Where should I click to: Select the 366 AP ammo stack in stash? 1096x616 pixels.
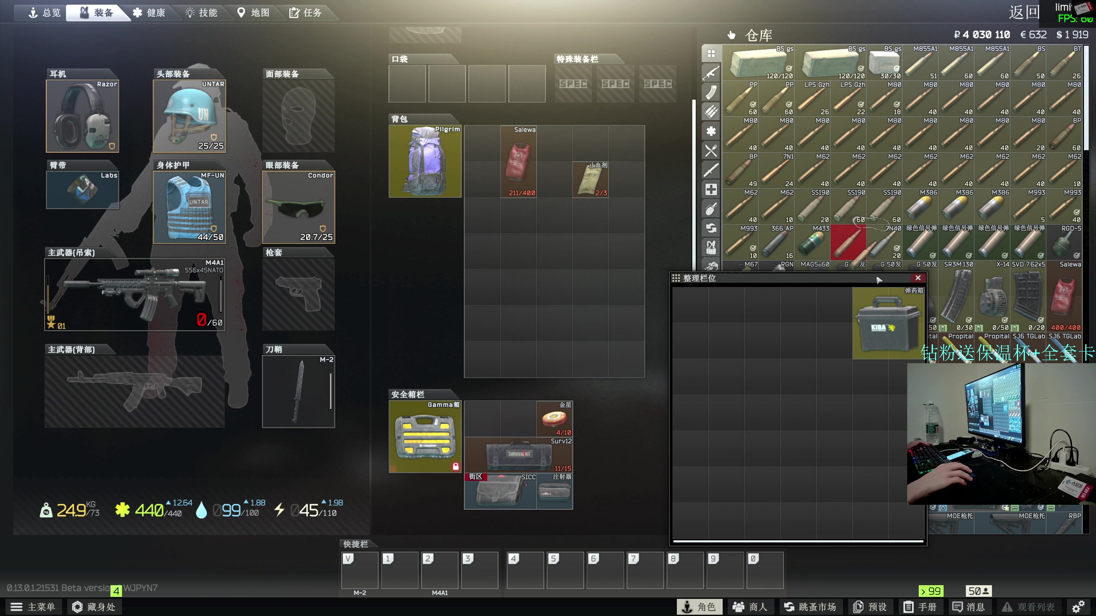(x=777, y=243)
